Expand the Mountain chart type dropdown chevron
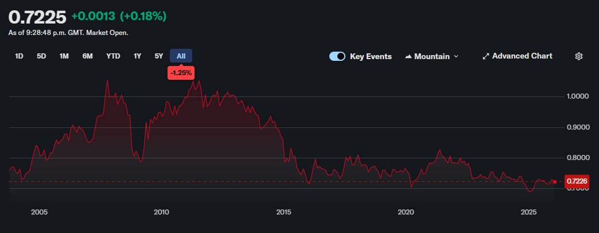599x233 pixels. point(456,57)
